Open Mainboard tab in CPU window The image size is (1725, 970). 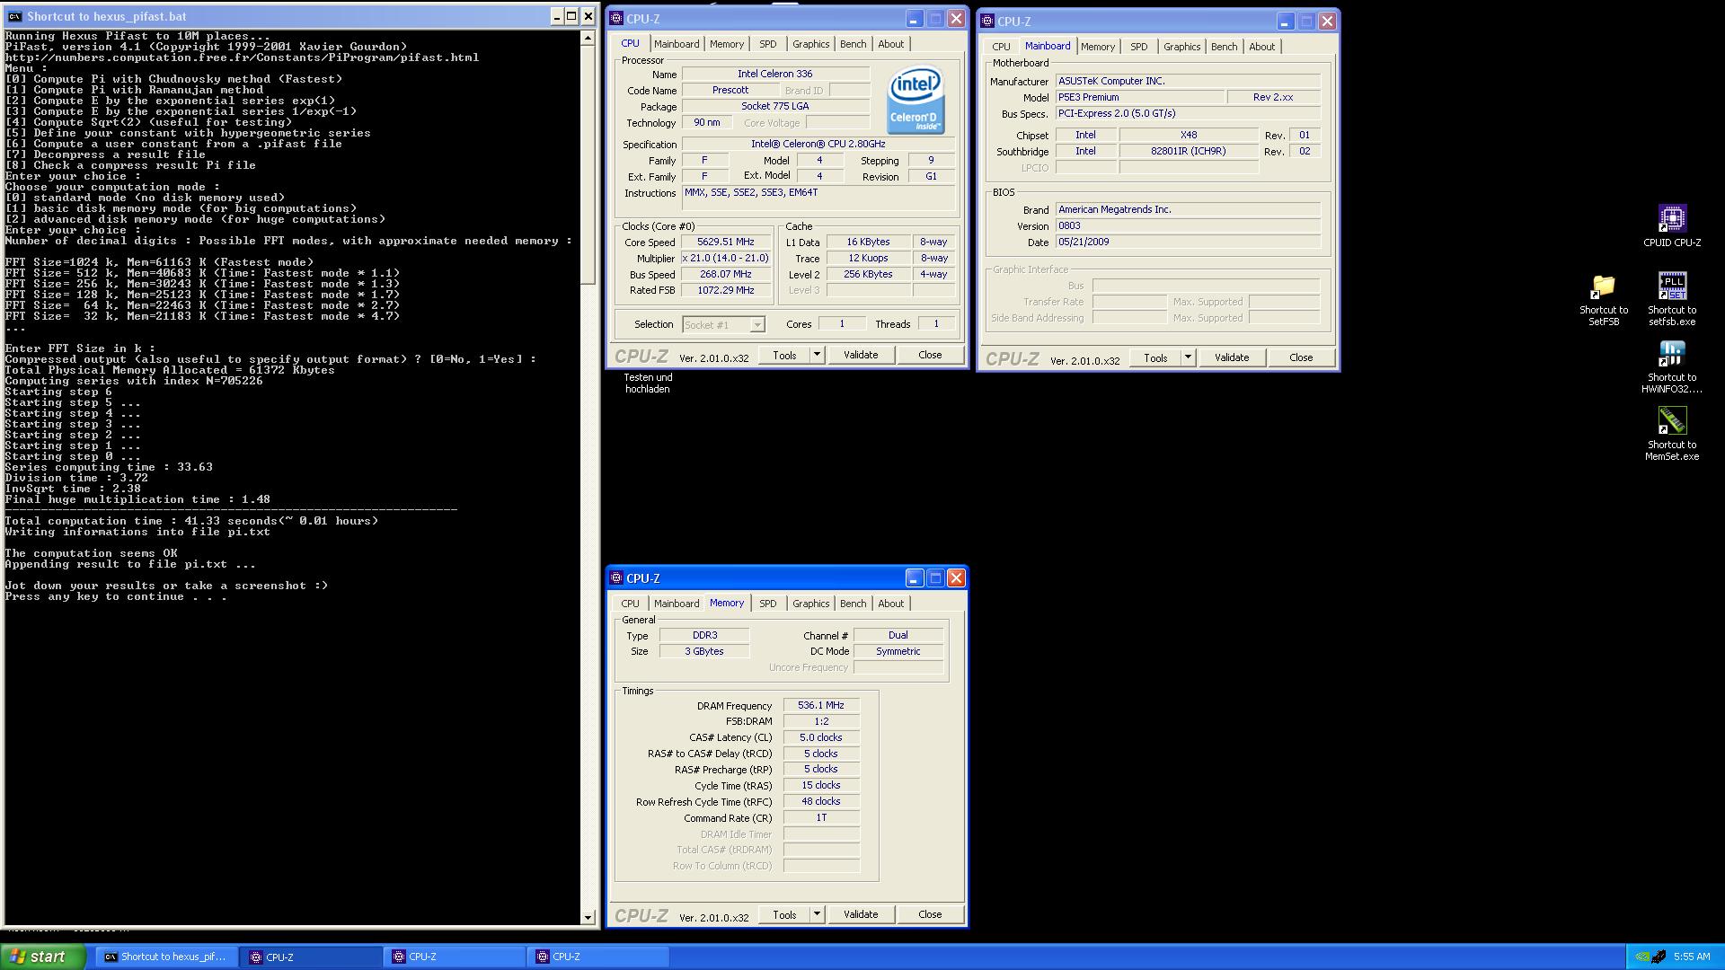point(677,44)
